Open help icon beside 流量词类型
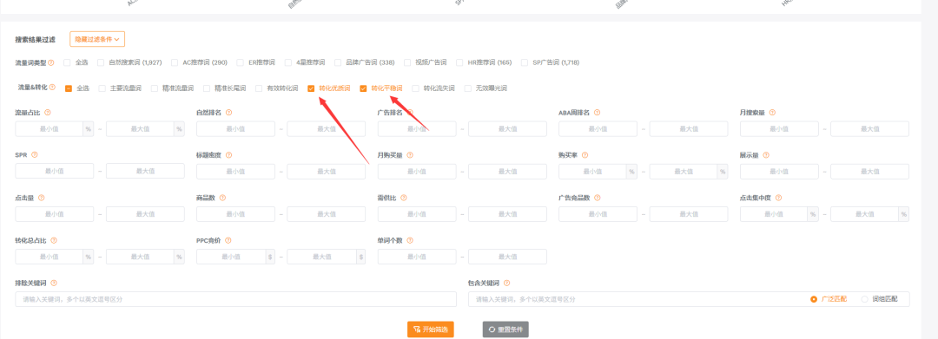 (x=51, y=62)
